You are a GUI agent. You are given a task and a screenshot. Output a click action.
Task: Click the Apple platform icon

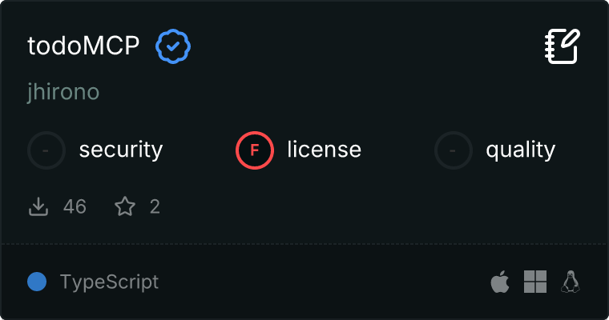click(500, 282)
